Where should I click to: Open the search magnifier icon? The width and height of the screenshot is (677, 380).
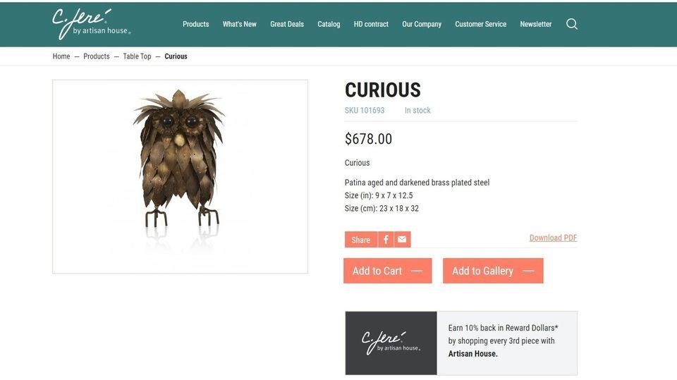tap(572, 24)
